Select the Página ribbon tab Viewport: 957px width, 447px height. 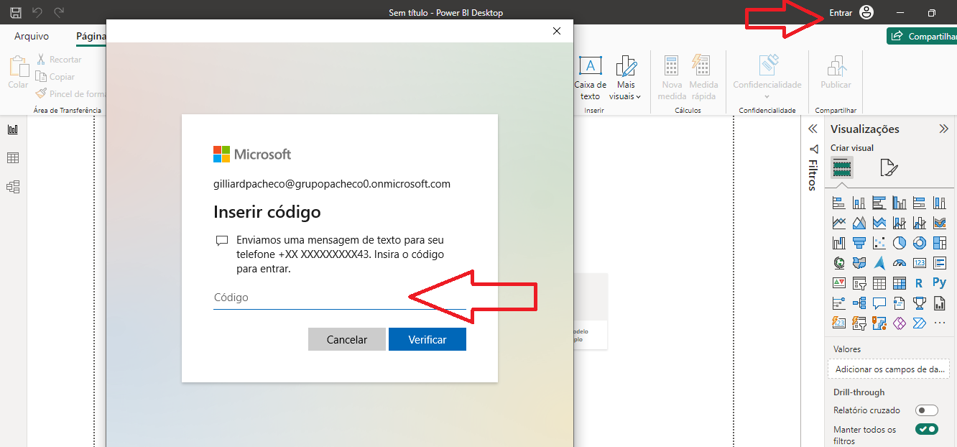click(x=91, y=36)
